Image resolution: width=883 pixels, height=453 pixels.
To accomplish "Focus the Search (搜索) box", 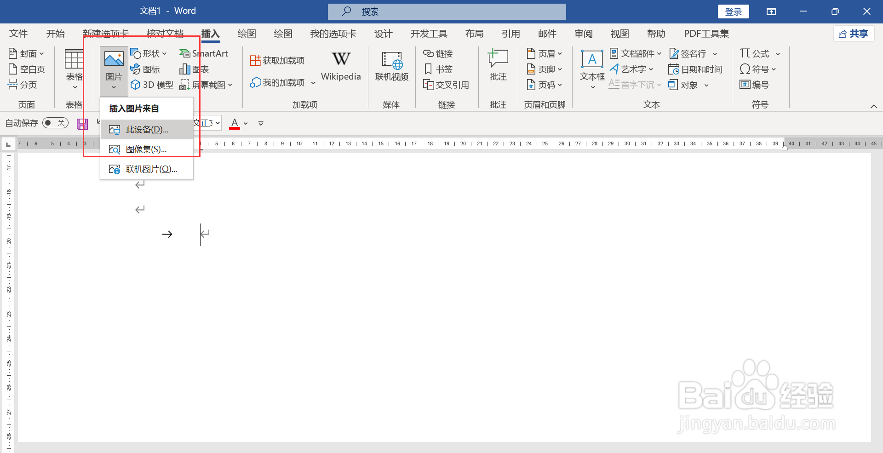I will pyautogui.click(x=447, y=11).
